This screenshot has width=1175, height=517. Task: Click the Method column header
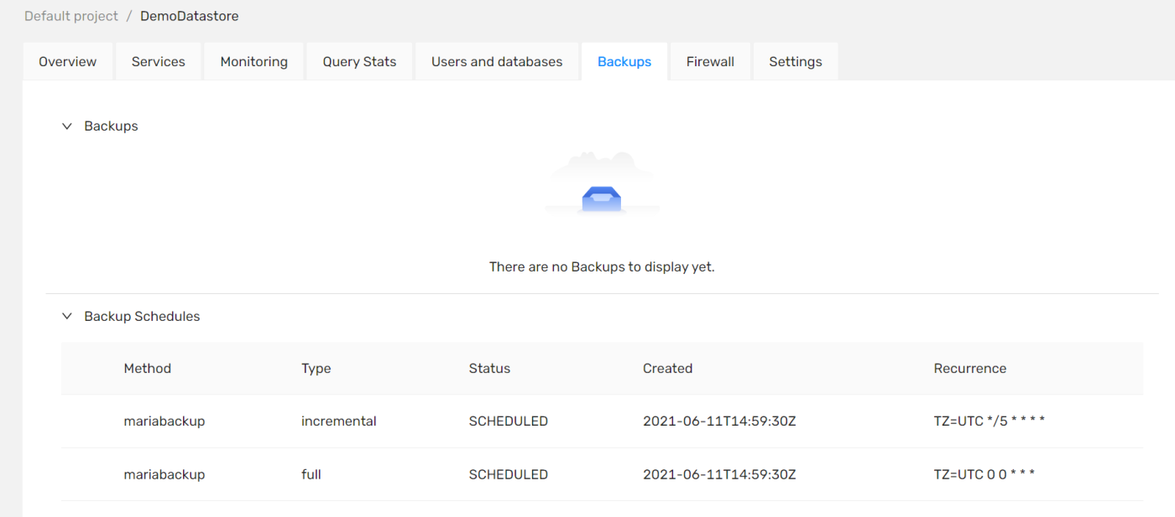(x=148, y=368)
